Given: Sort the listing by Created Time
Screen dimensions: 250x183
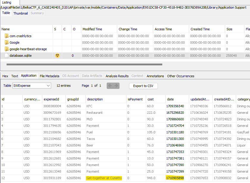Looking at the screenshot, I should click(x=207, y=29).
